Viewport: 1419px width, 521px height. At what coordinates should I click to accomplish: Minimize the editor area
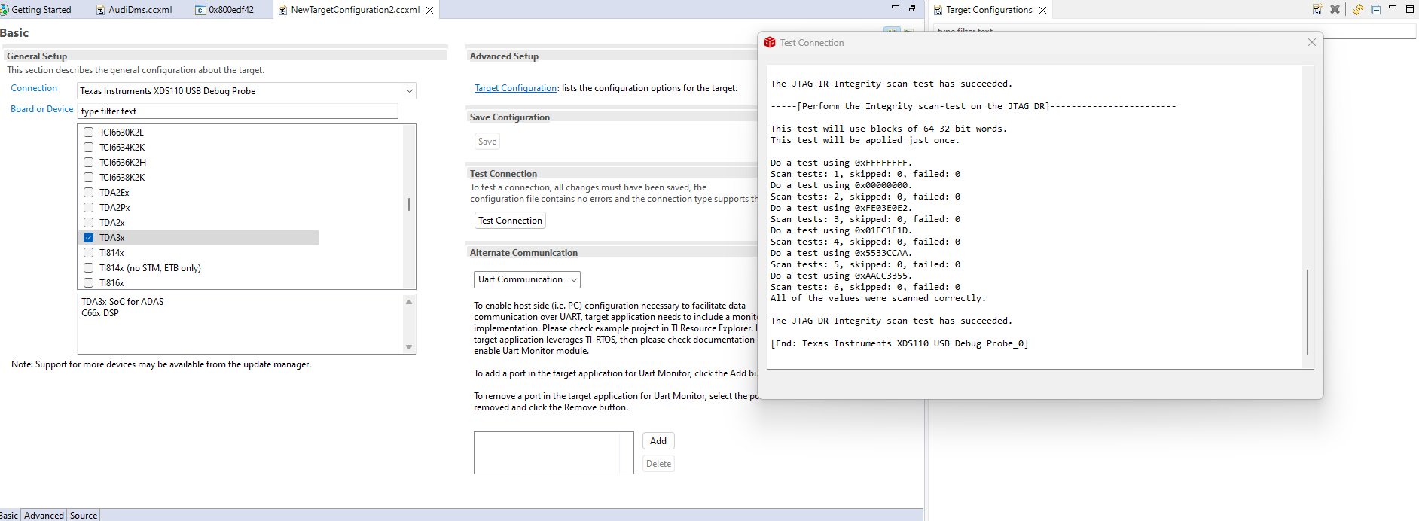(x=895, y=8)
